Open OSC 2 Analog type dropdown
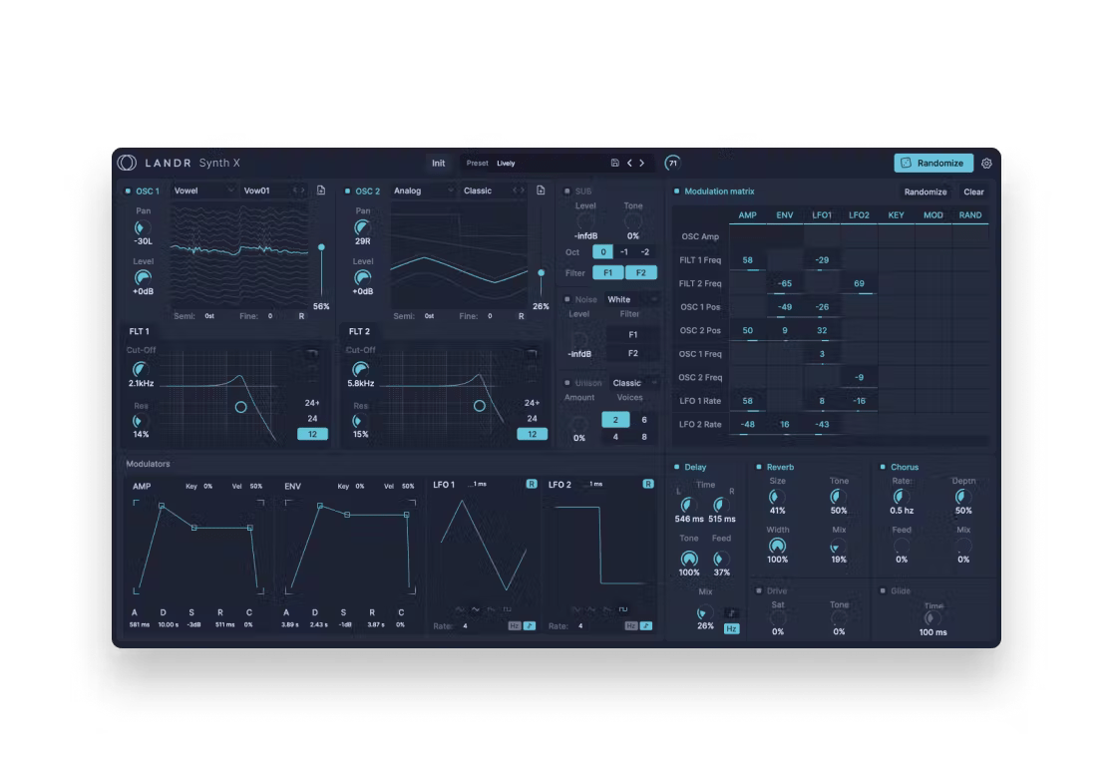The image size is (1117, 762). coord(424,190)
